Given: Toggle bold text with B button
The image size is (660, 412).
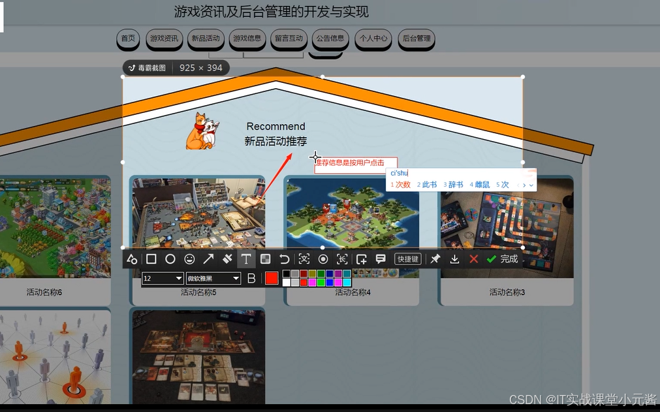Looking at the screenshot, I should coord(251,279).
